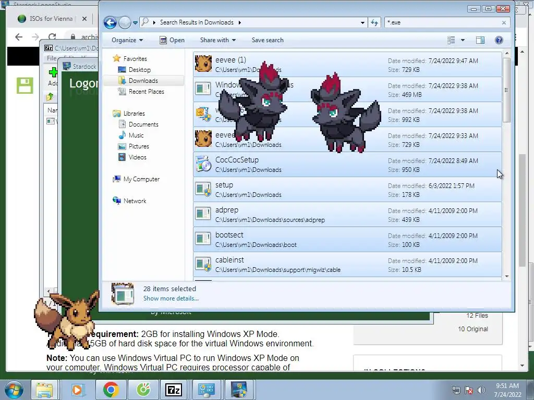Click 'Show more details...' link
The image size is (534, 400).
(171, 298)
